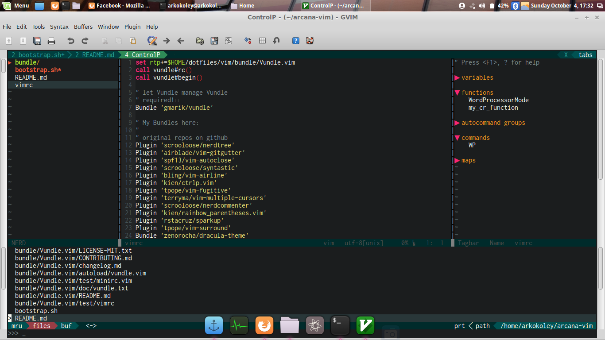
Task: Click the Paste toolbar icon
Action: coord(133,41)
